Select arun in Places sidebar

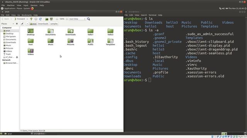coord(10,31)
